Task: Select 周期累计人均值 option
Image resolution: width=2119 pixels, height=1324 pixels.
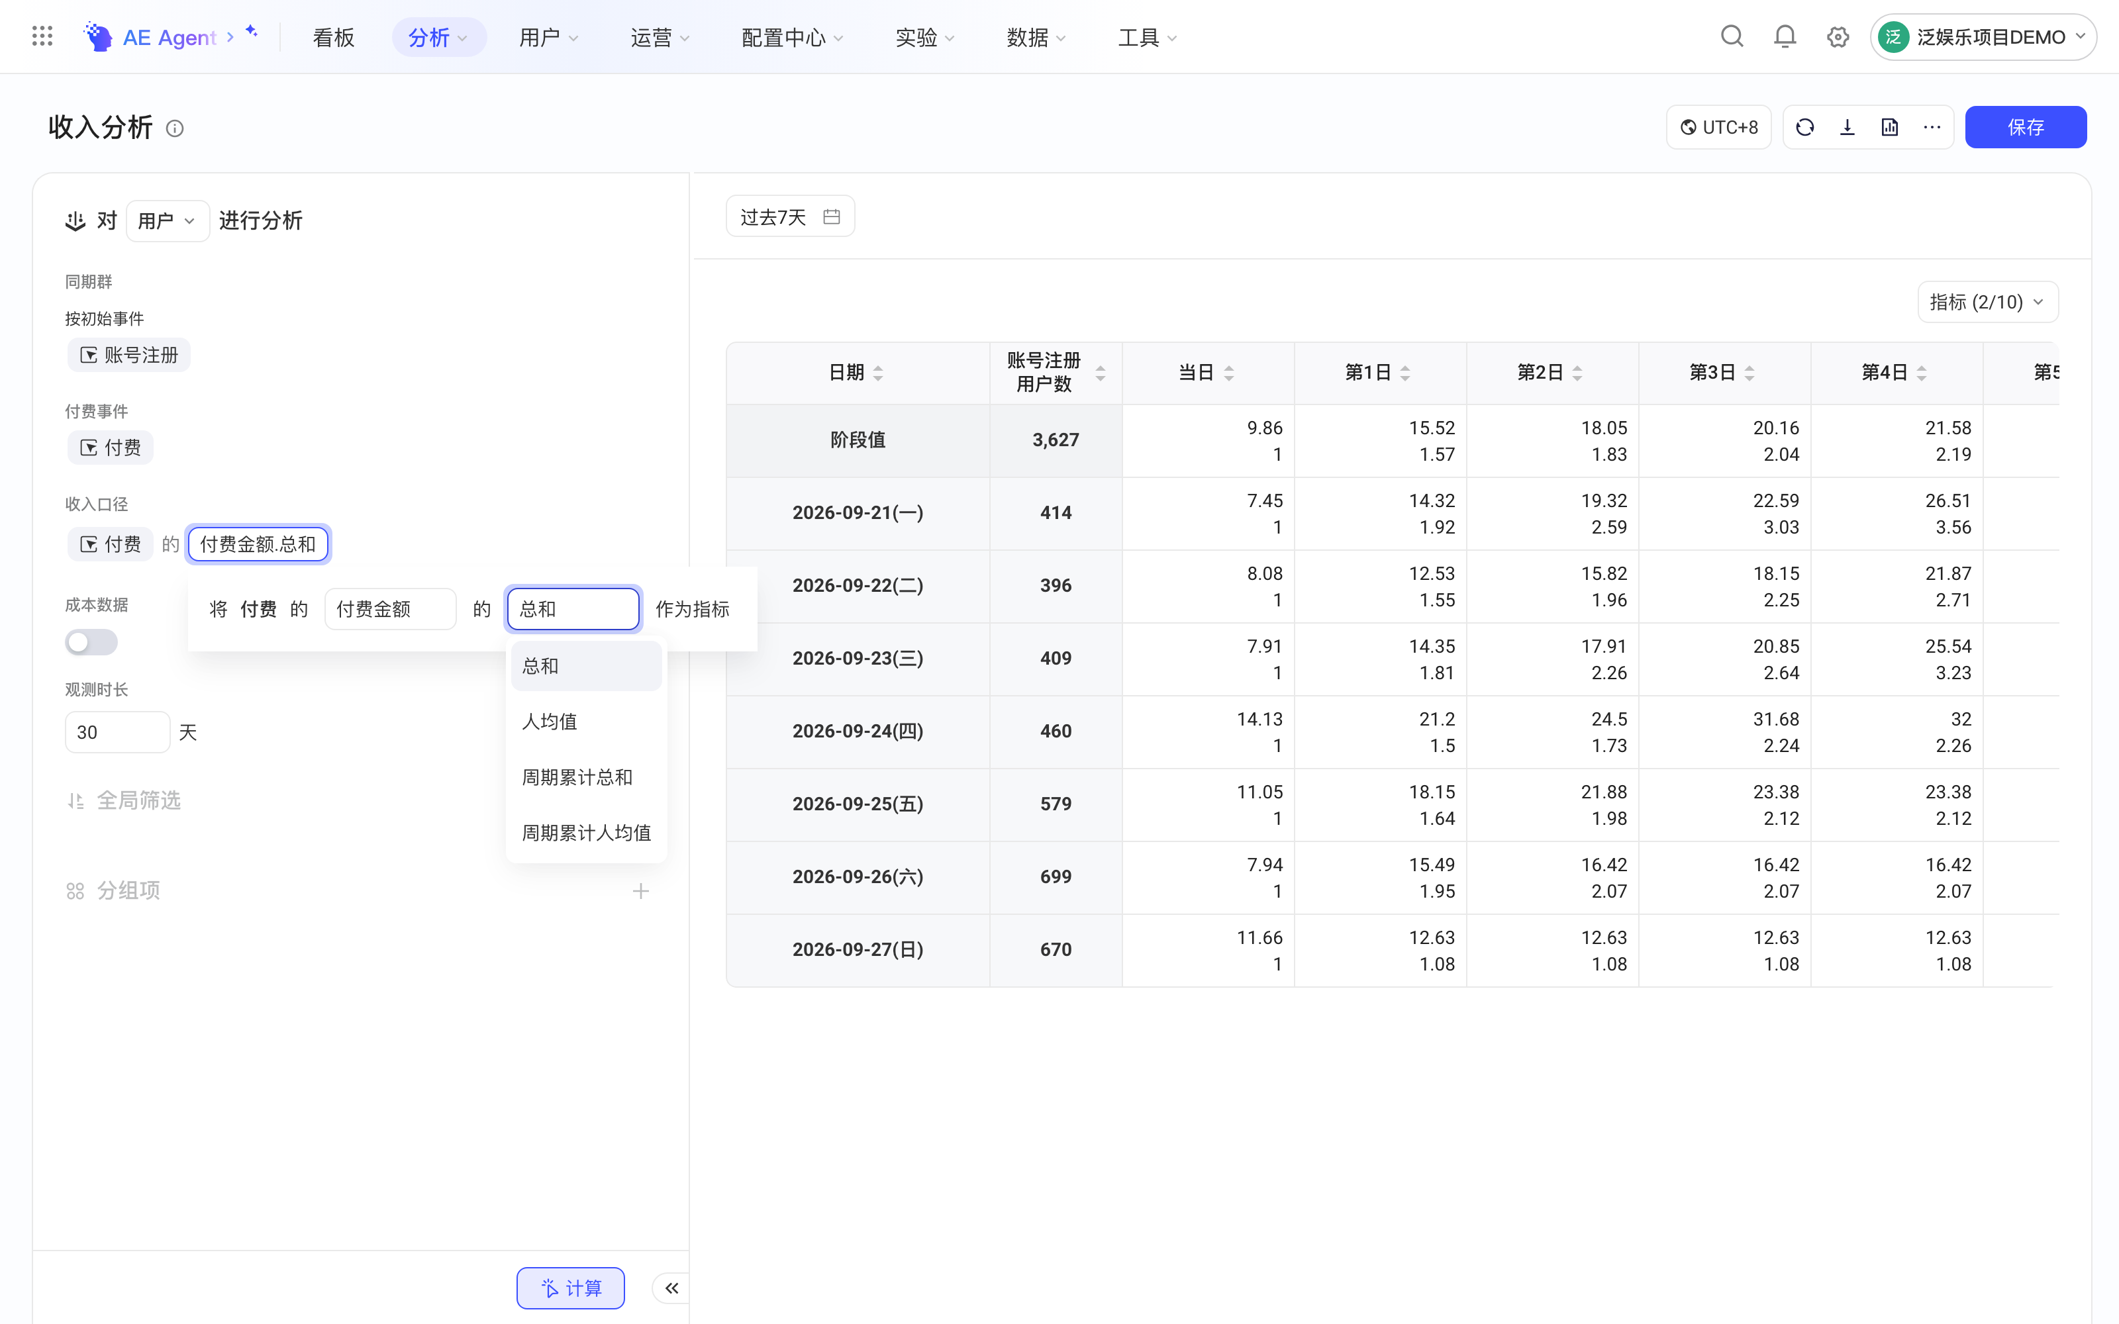Action: coord(587,833)
